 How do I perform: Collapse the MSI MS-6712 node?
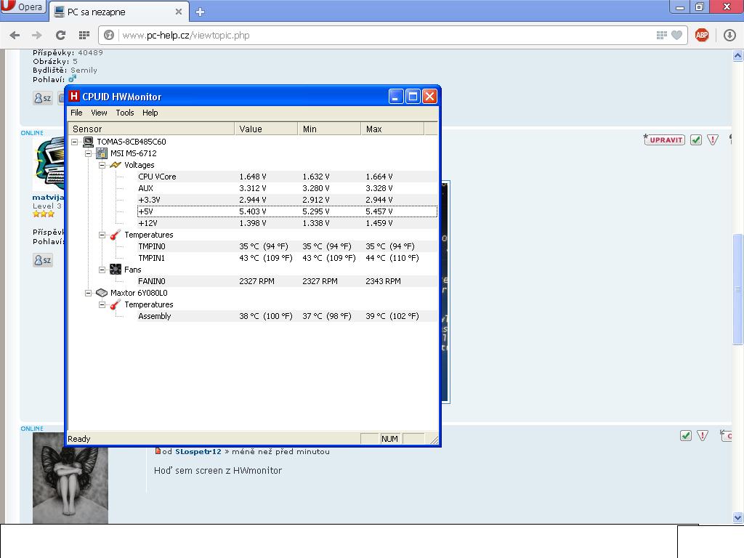pyautogui.click(x=88, y=153)
